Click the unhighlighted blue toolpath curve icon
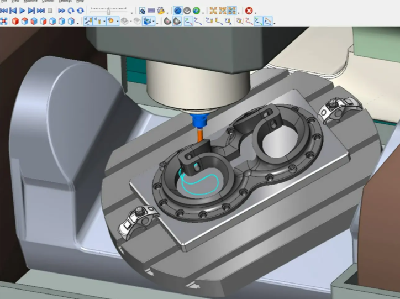 click(198, 21)
